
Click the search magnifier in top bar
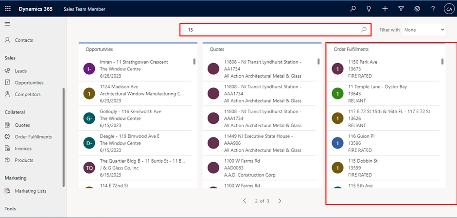pyautogui.click(x=353, y=9)
